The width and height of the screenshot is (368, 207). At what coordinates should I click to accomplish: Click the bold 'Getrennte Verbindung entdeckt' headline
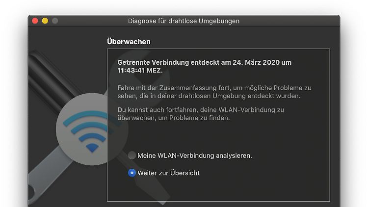pyautogui.click(x=153, y=62)
